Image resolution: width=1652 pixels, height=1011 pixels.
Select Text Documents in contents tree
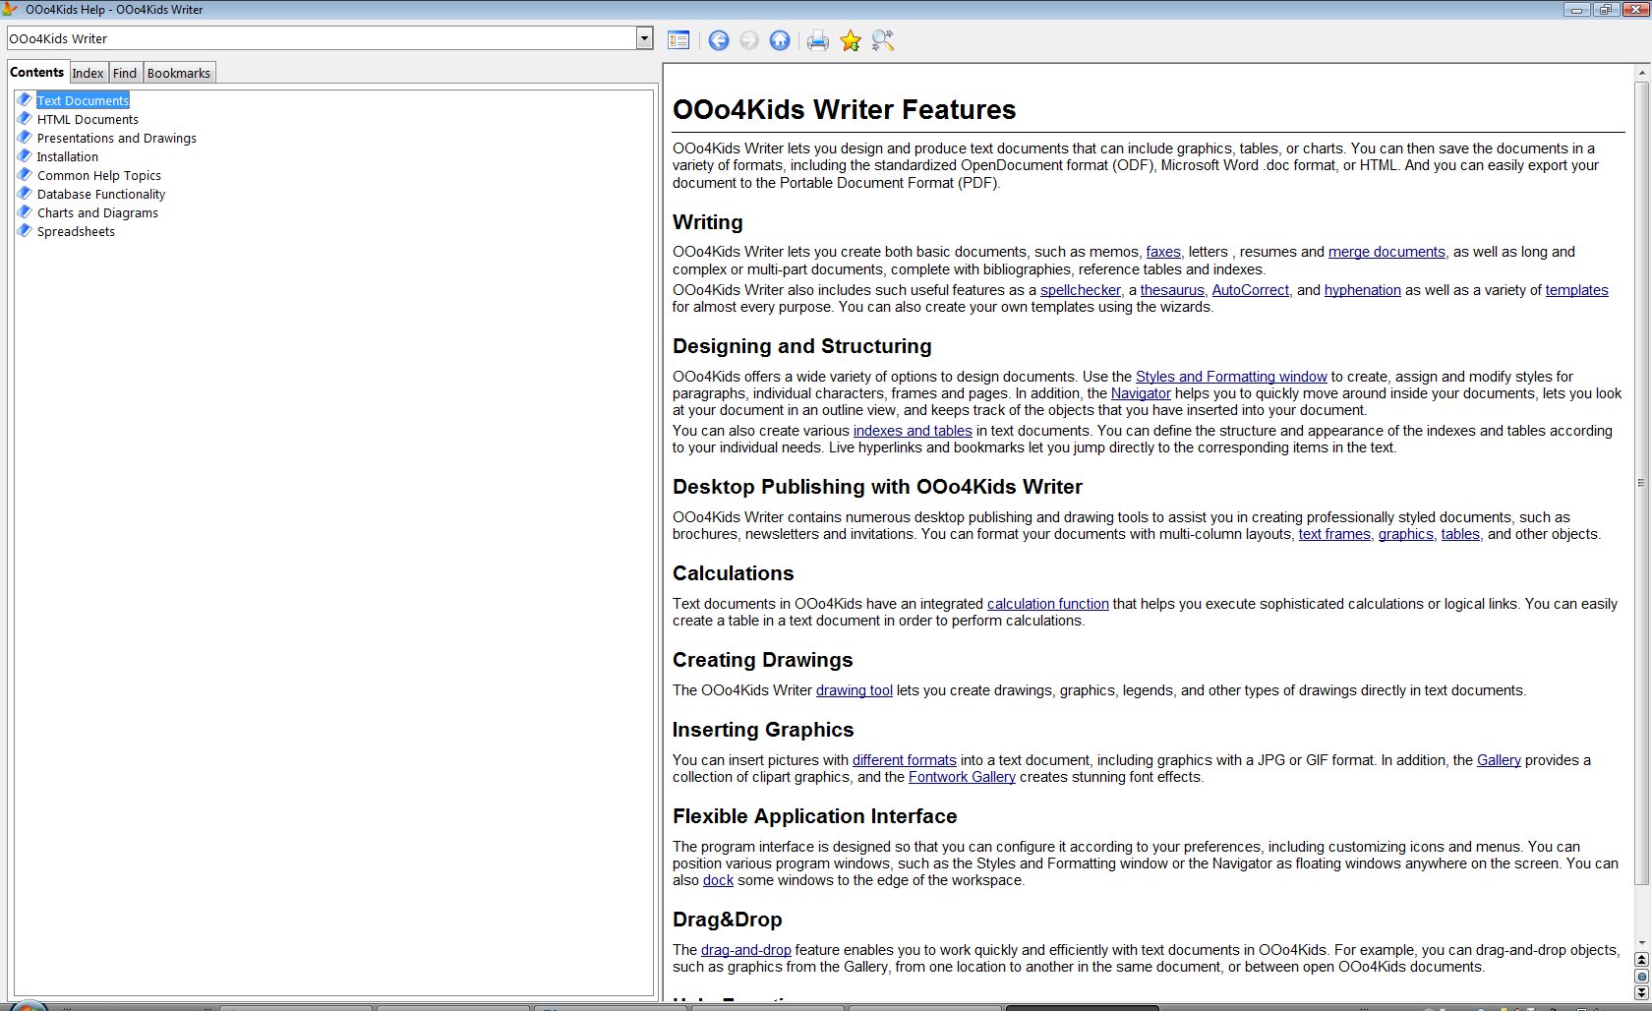point(83,100)
